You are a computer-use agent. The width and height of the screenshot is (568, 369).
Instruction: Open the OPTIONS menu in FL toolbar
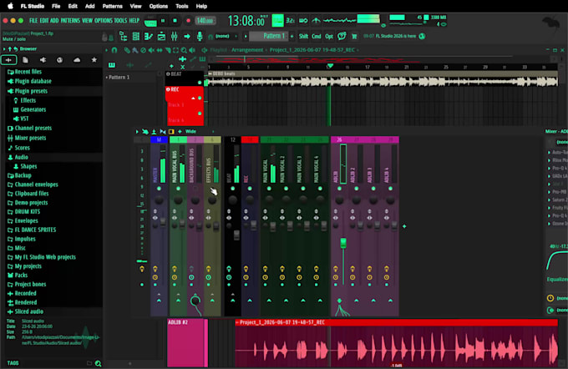click(x=104, y=20)
